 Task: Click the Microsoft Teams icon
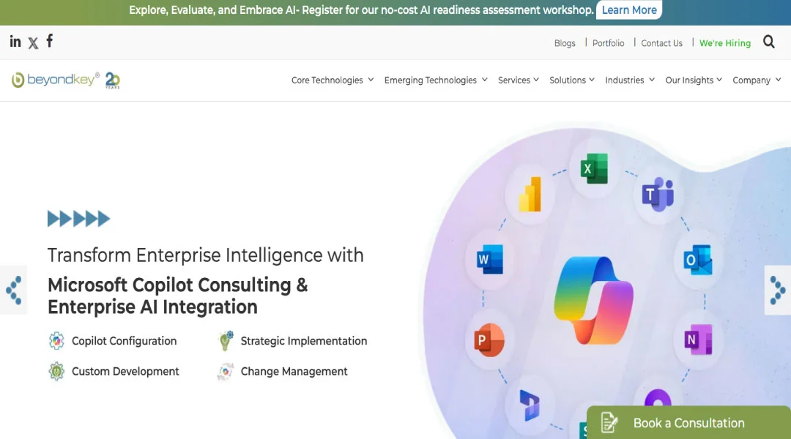point(657,195)
